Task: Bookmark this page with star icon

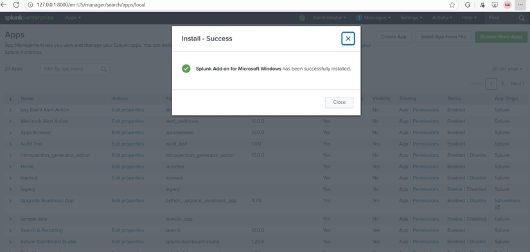Action: point(452,4)
